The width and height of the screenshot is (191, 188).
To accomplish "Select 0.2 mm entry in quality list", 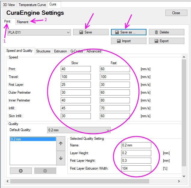I will [x=33, y=139].
